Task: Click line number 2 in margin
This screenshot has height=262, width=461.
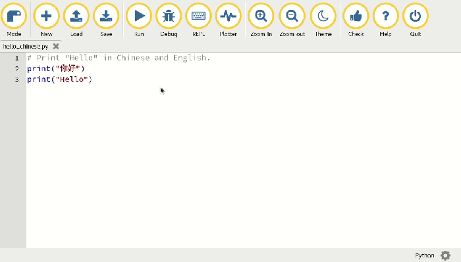Action: pyautogui.click(x=16, y=69)
